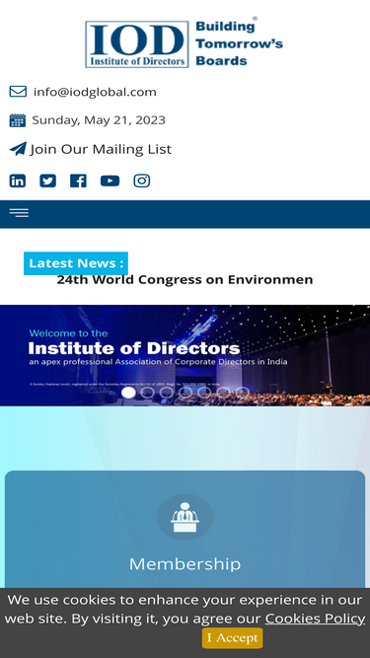This screenshot has height=658, width=370.
Task: Open the YouTube channel icon
Action: click(110, 181)
